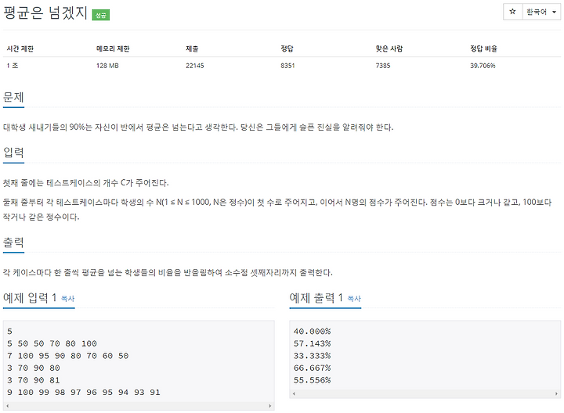Click input line '3 70 90 80'
The height and width of the screenshot is (413, 564).
tap(34, 368)
